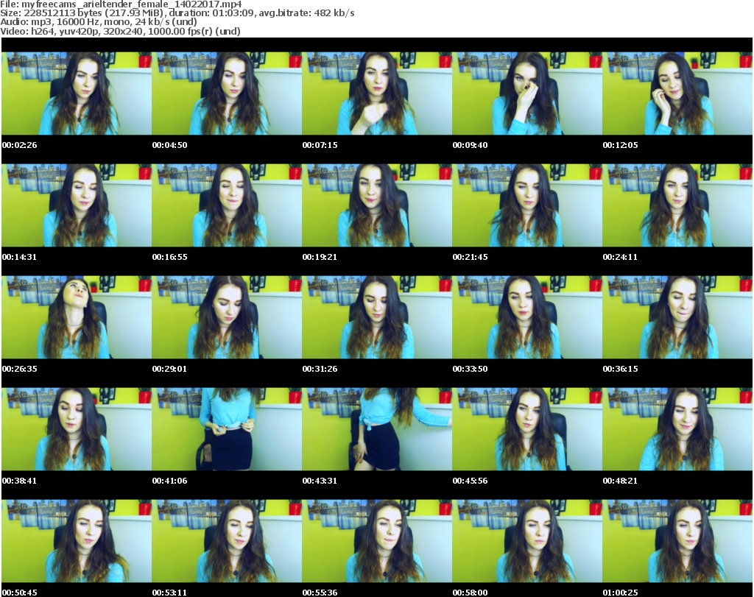Click the 00:48:21 timestamp label

pyautogui.click(x=620, y=481)
